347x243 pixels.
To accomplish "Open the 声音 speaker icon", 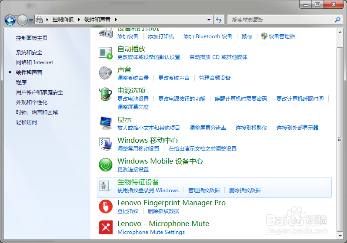I will pyautogui.click(x=105, y=73).
